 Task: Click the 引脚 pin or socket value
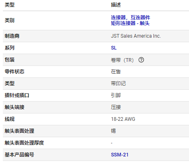coord(116,95)
